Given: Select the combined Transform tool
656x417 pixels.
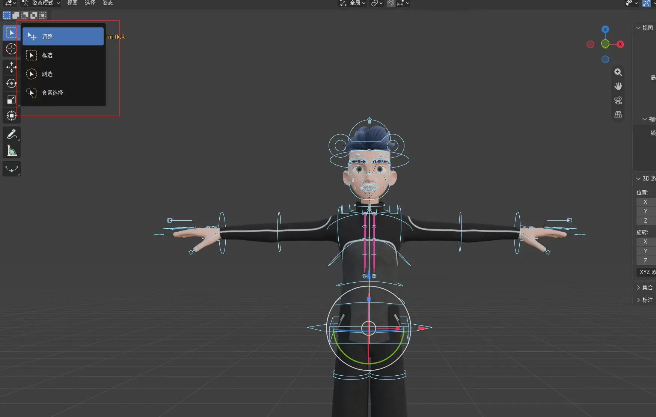Looking at the screenshot, I should click(11, 116).
